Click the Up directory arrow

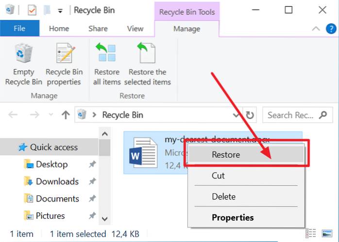pos(66,115)
